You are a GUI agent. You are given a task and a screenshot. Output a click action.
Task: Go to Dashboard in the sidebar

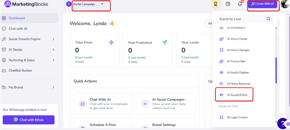[29, 18]
